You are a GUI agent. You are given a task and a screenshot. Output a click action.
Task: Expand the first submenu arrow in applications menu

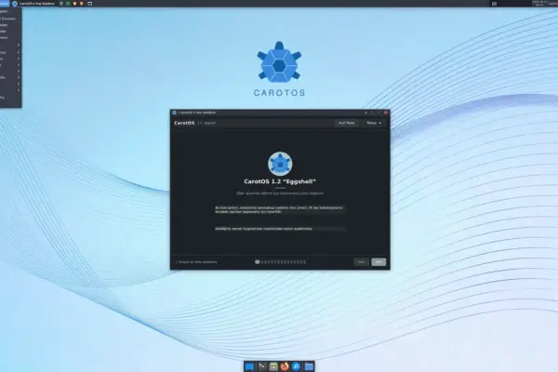[x=19, y=46]
